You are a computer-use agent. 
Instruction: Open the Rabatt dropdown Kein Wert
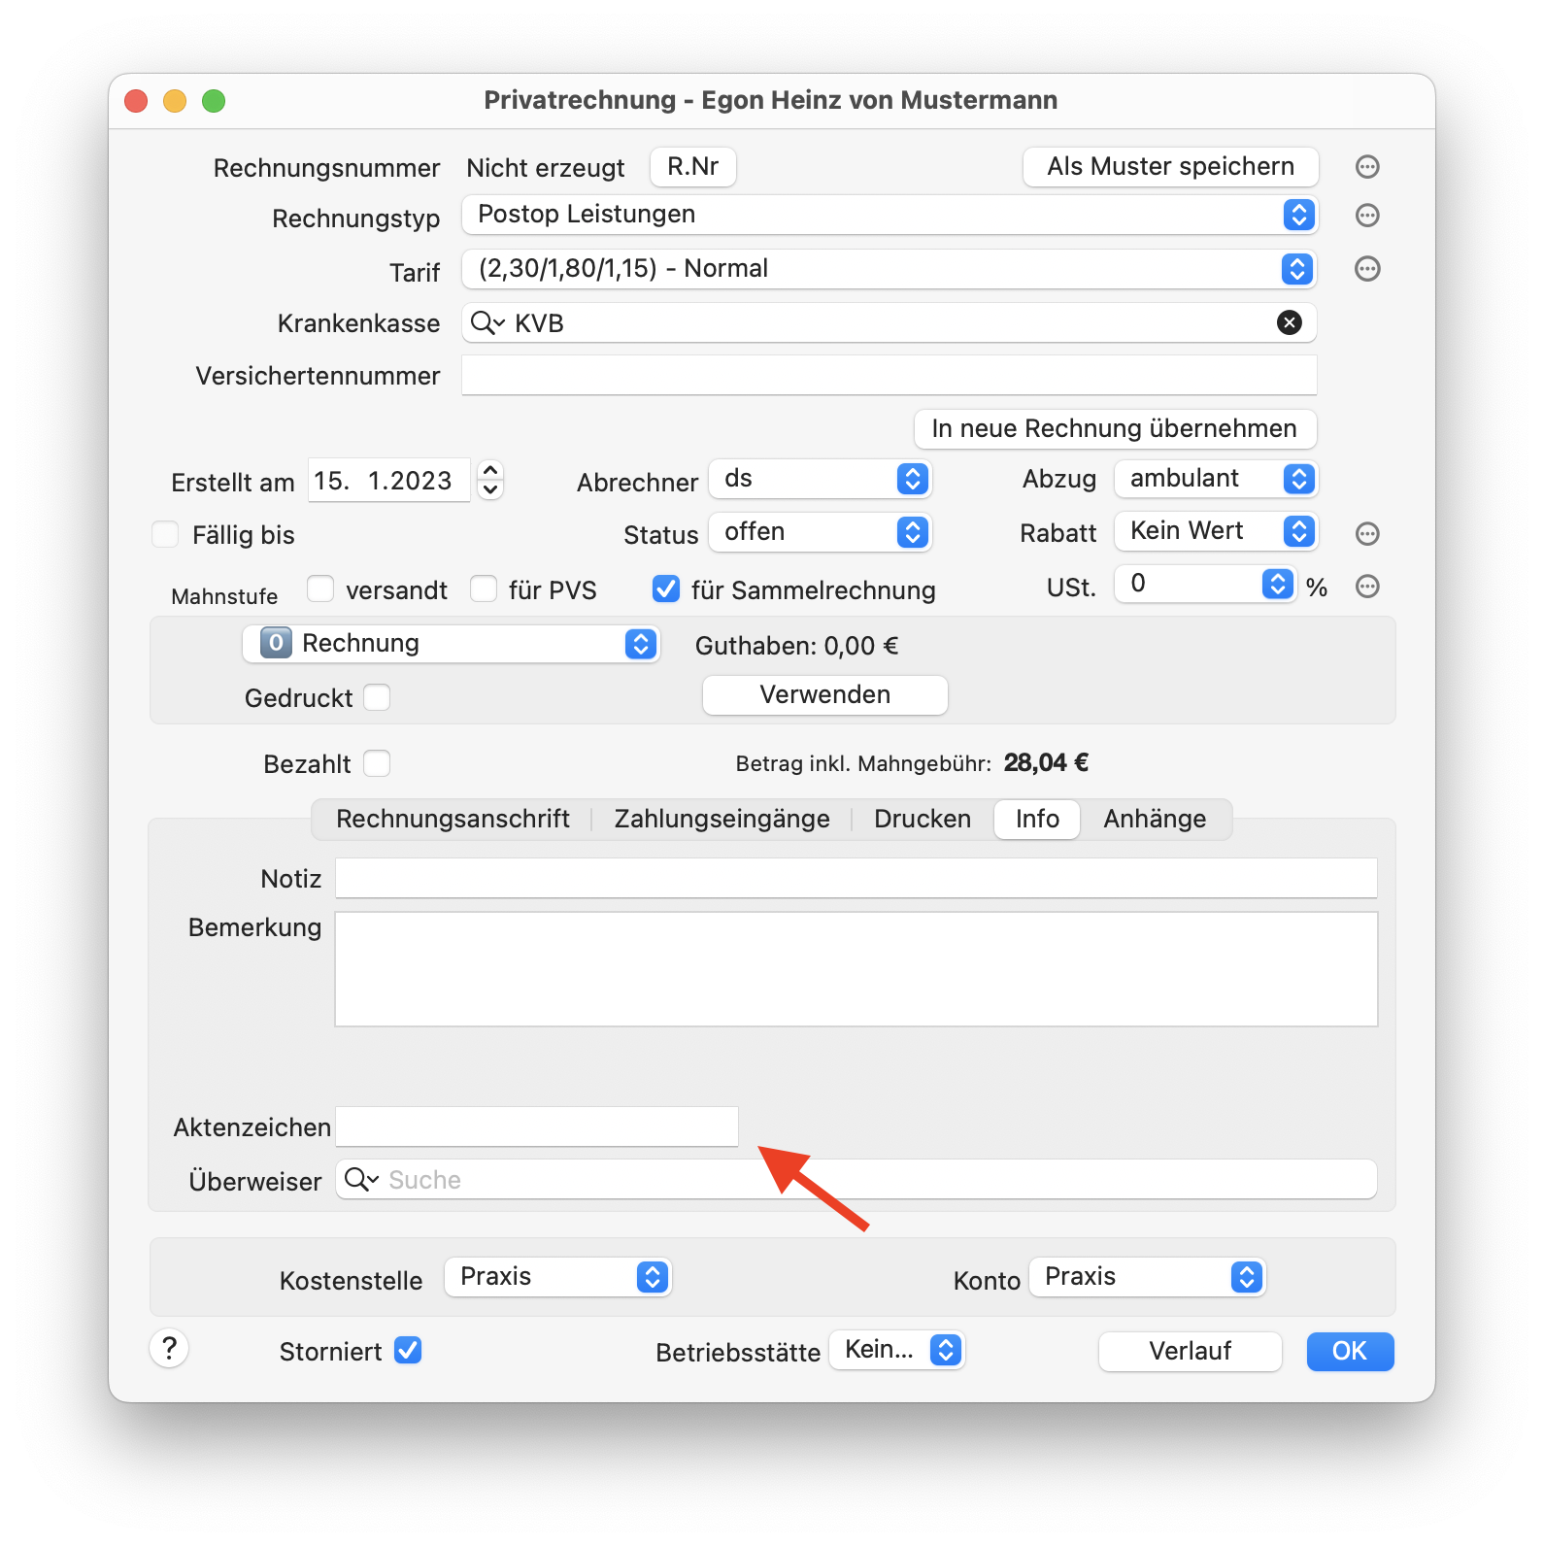click(x=1216, y=531)
